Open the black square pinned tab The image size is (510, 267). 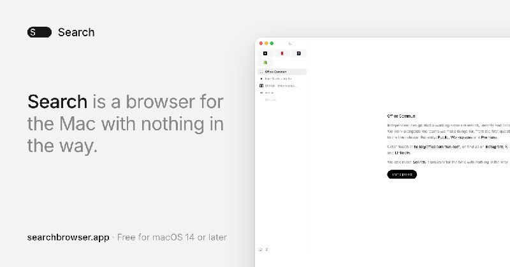265,53
